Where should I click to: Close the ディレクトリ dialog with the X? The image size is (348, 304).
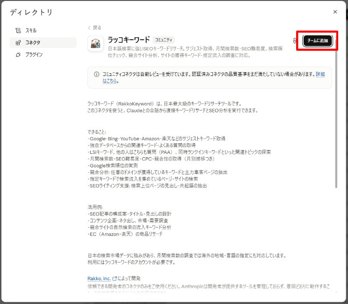pos(335,12)
